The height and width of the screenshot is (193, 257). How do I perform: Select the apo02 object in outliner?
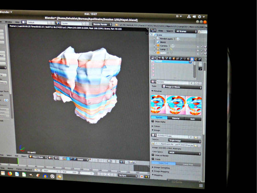click(163, 53)
